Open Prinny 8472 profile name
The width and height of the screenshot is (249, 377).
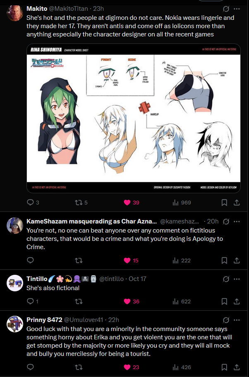pos(44,320)
